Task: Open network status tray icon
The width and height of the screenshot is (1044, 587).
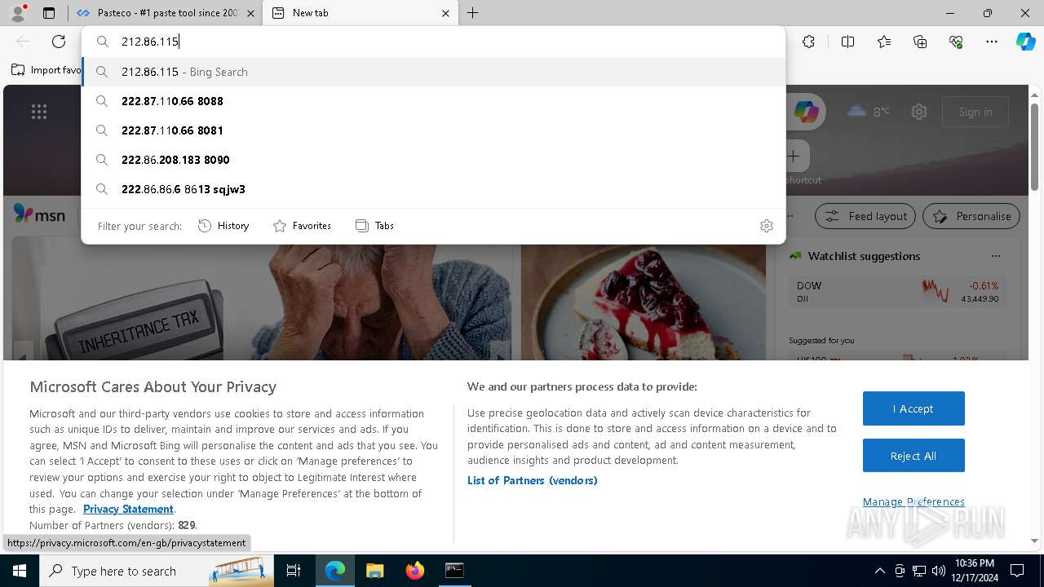Action: (x=919, y=571)
